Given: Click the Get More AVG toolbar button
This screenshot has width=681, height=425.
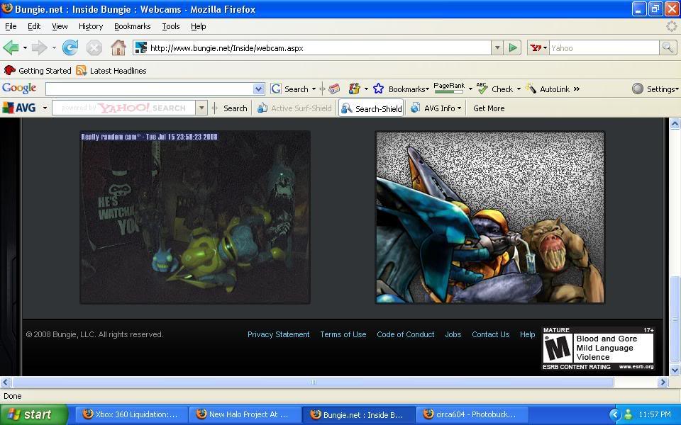Looking at the screenshot, I should click(x=489, y=108).
